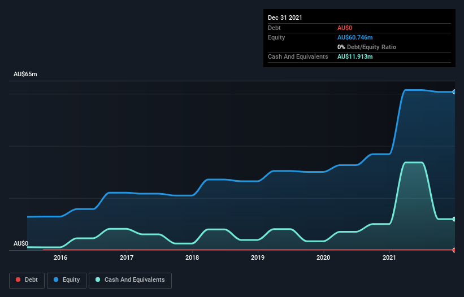Screen dimensions: 464x297
Task: Click the Debt row label in tooltip
Action: click(274, 28)
